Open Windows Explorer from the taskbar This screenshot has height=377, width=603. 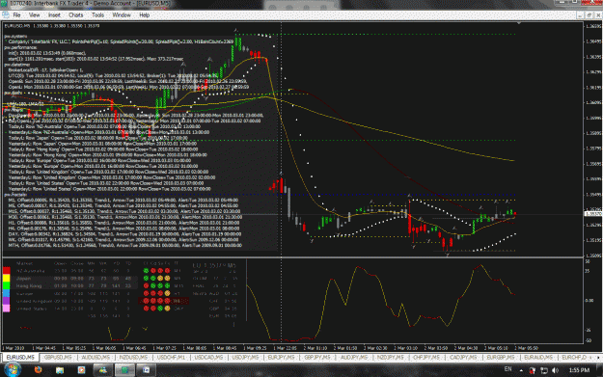60,370
